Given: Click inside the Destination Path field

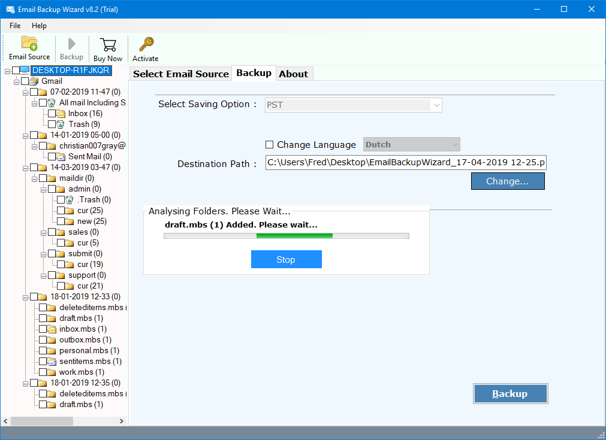Looking at the screenshot, I should pos(406,162).
